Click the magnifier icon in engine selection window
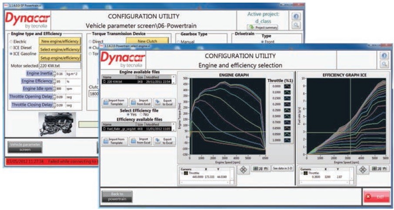The height and width of the screenshot is (210, 394). (x=384, y=64)
